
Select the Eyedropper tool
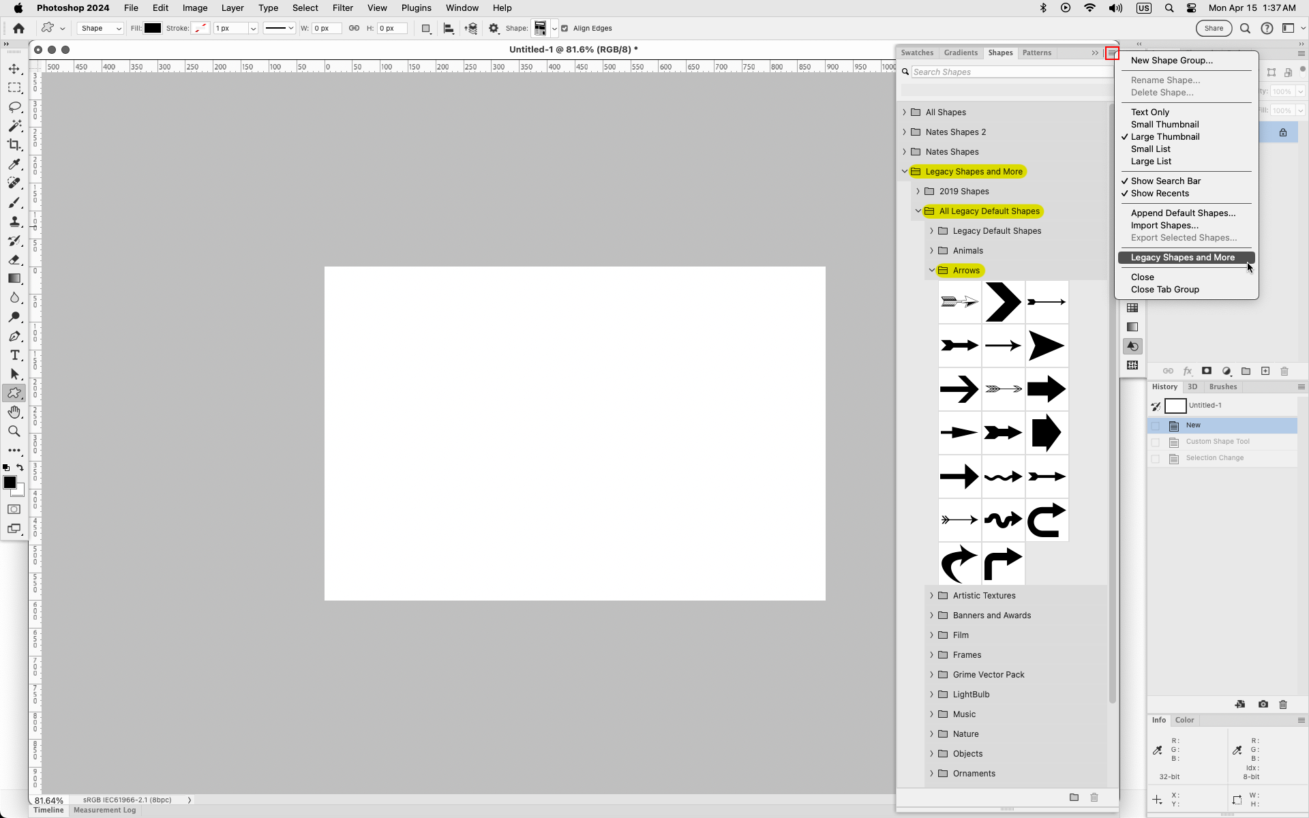pos(14,164)
